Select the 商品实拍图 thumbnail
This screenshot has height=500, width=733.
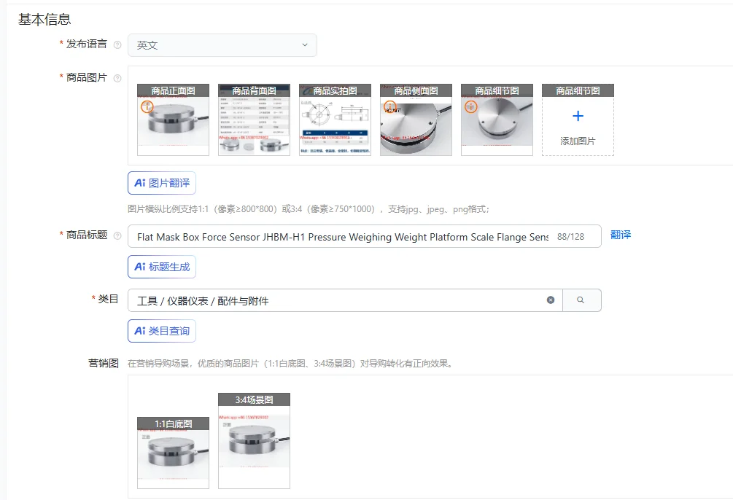[x=335, y=120]
